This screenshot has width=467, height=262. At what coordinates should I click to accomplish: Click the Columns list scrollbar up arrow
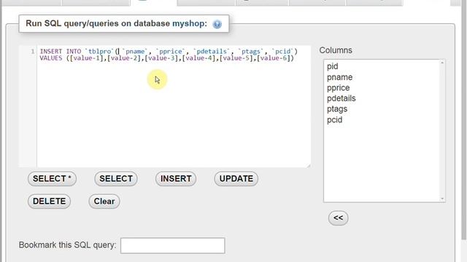[442, 63]
